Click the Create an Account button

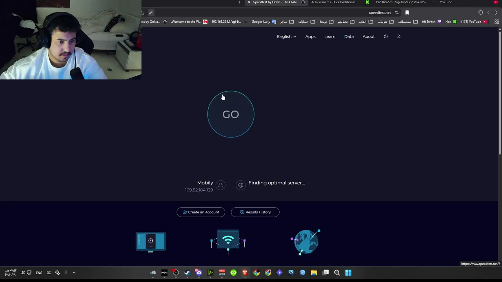[x=201, y=212]
